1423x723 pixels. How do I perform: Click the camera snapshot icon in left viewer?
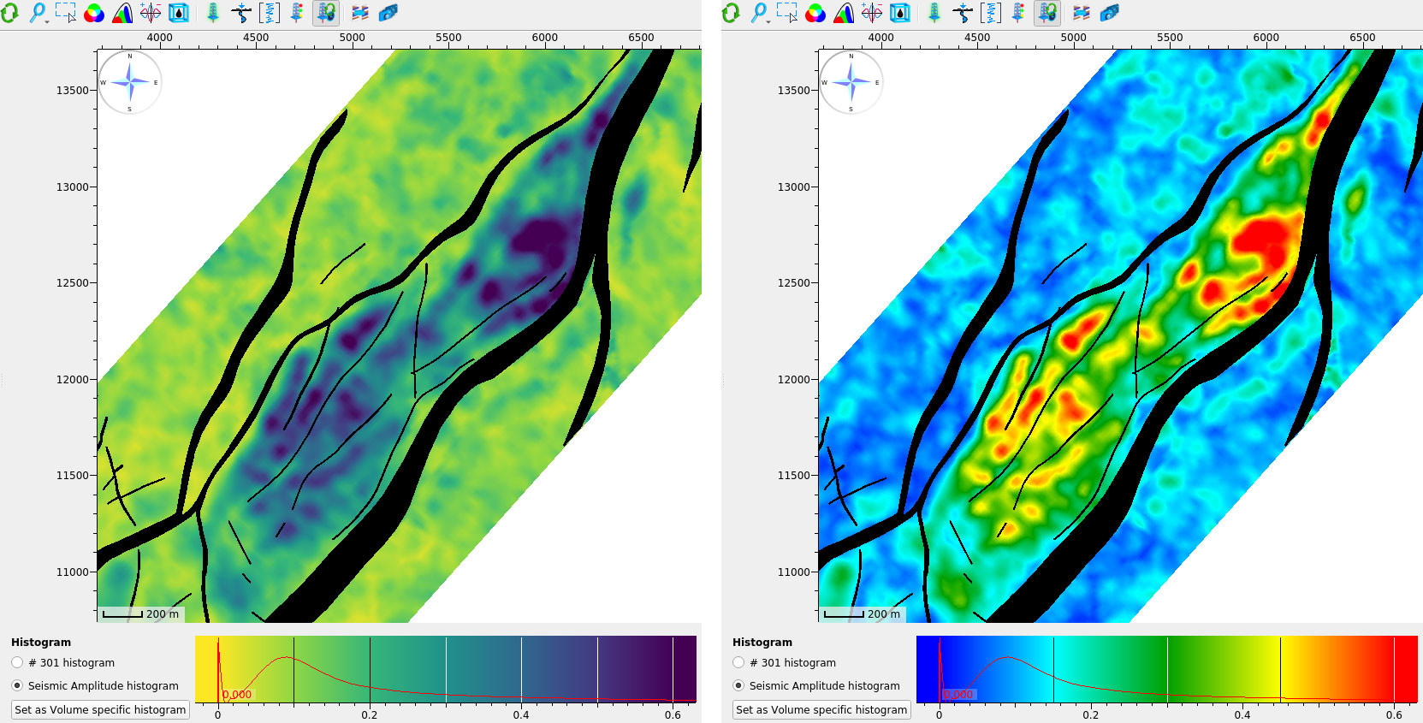(x=388, y=13)
